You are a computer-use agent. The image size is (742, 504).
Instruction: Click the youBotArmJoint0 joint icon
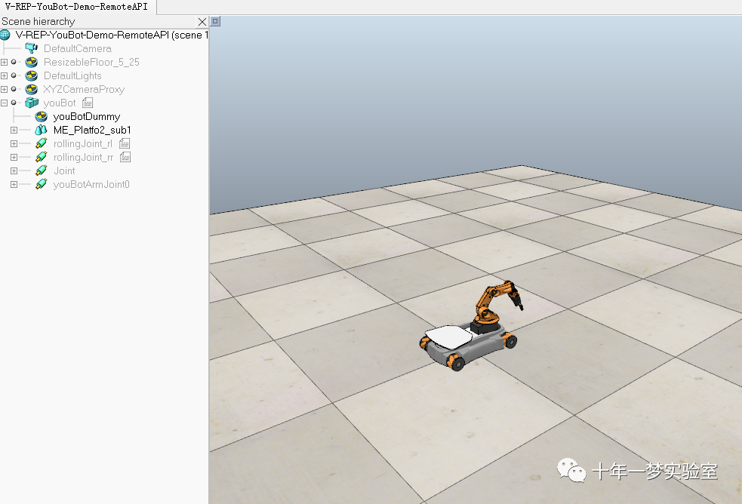coord(42,184)
